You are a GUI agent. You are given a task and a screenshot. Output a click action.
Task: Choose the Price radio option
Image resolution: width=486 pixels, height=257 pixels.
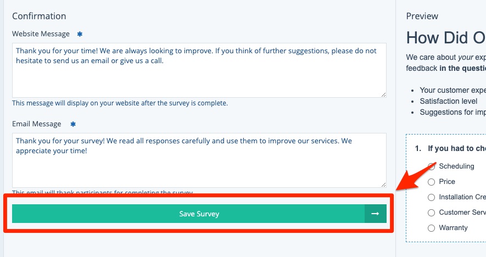[432, 182]
